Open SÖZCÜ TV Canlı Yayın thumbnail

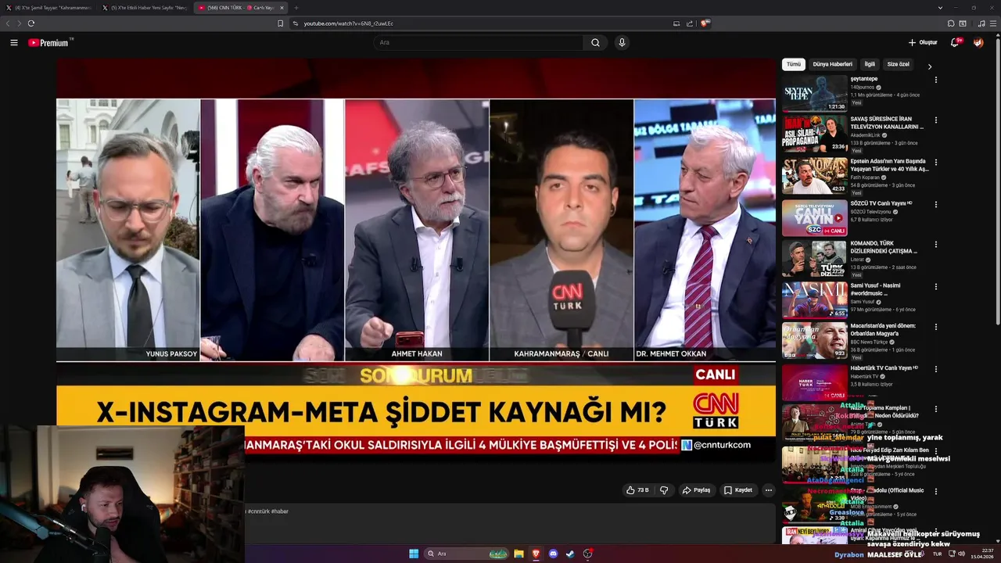[x=815, y=217]
